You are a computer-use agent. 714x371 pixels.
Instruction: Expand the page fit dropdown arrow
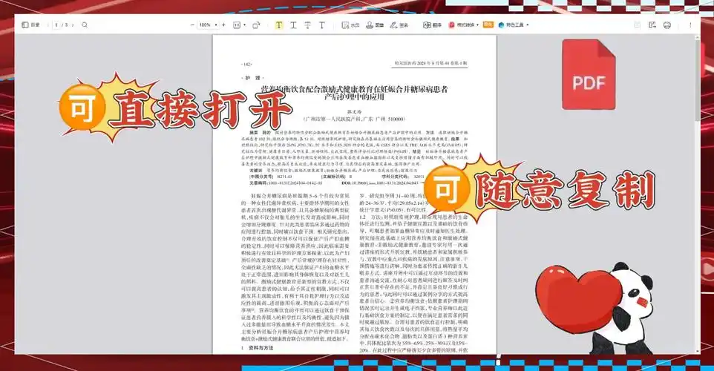(x=244, y=25)
